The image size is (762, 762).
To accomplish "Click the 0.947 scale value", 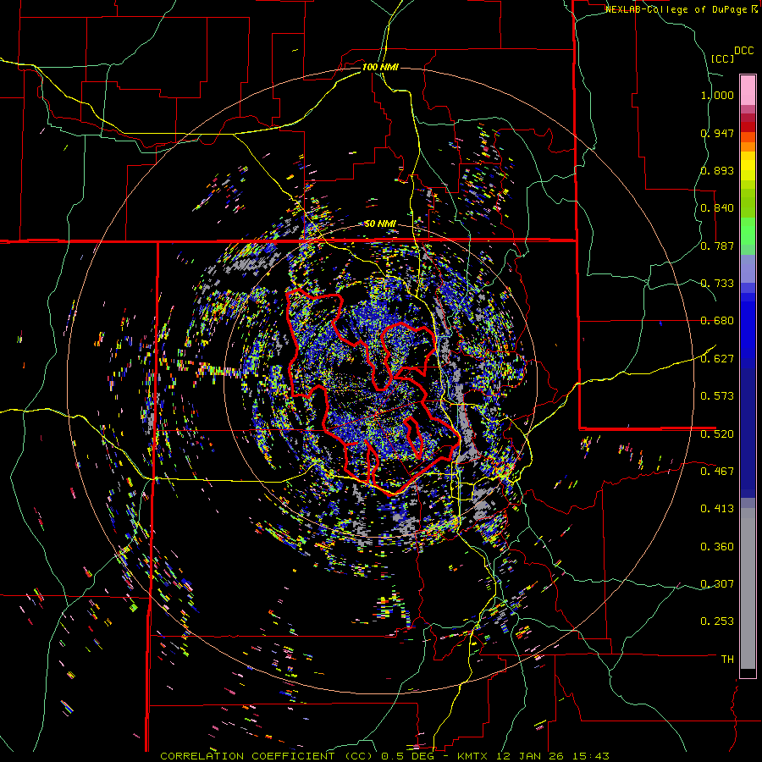I will (x=717, y=133).
